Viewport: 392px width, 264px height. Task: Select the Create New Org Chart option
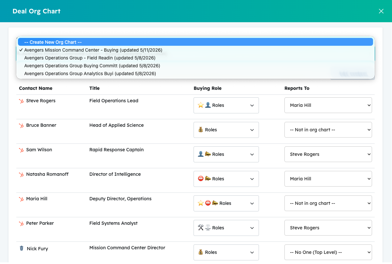click(196, 42)
